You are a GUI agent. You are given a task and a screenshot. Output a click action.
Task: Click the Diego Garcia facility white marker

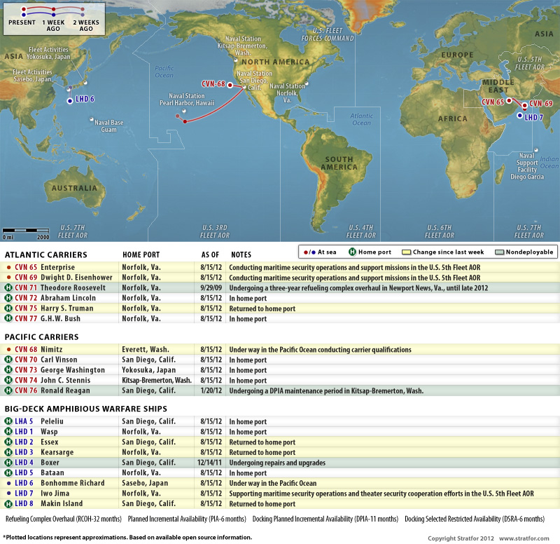tap(535, 150)
